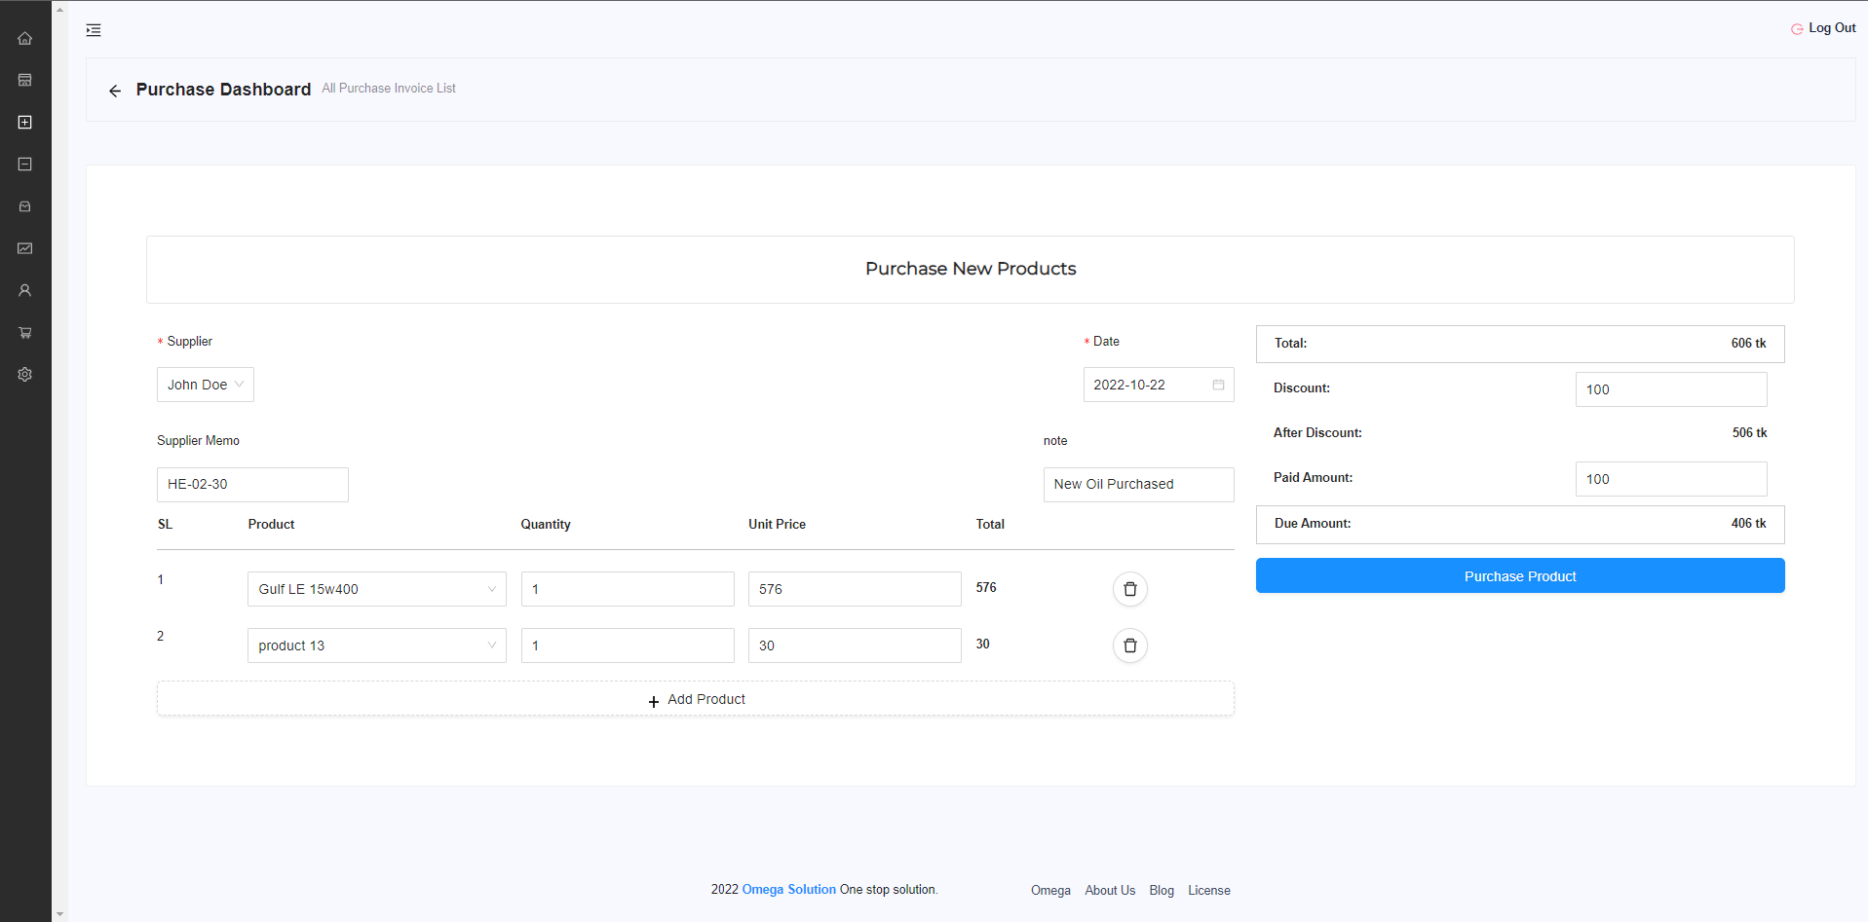The height and width of the screenshot is (922, 1868).
Task: Open the Home dashboard icon
Action: tap(24, 38)
